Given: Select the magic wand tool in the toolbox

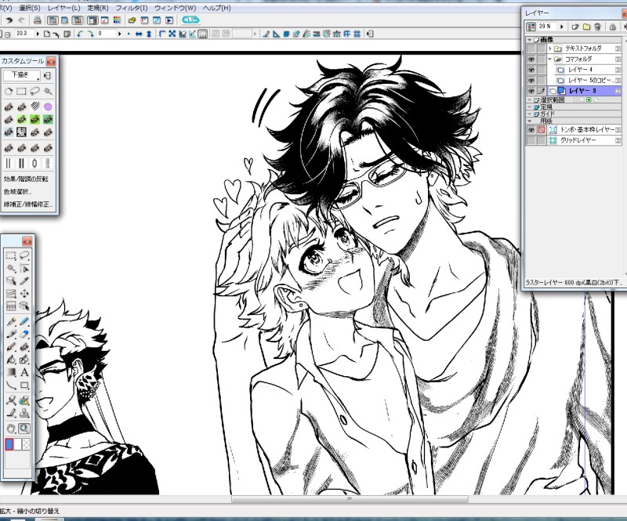Looking at the screenshot, I should tap(11, 268).
